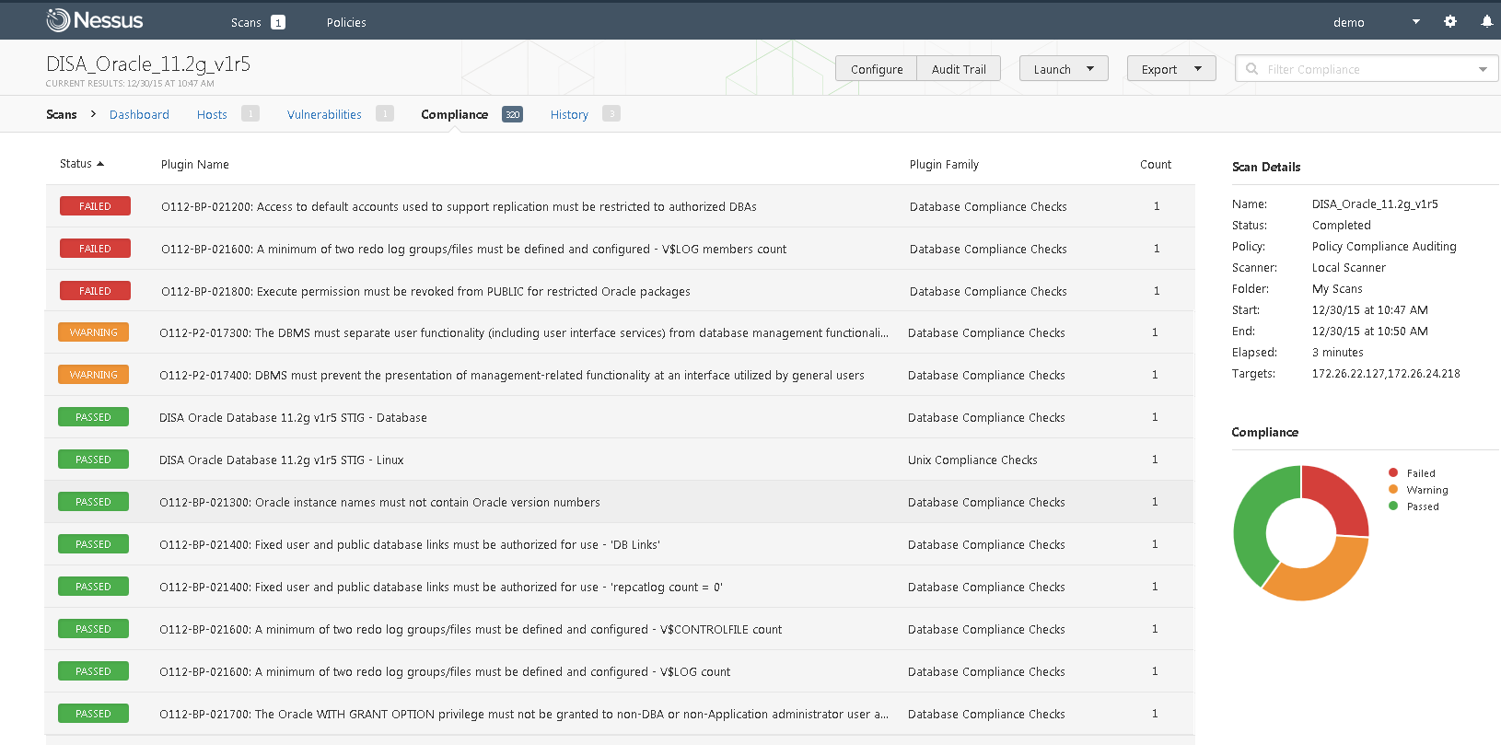The height and width of the screenshot is (745, 1501).
Task: Click the Scans count badge in header
Action: click(x=278, y=22)
